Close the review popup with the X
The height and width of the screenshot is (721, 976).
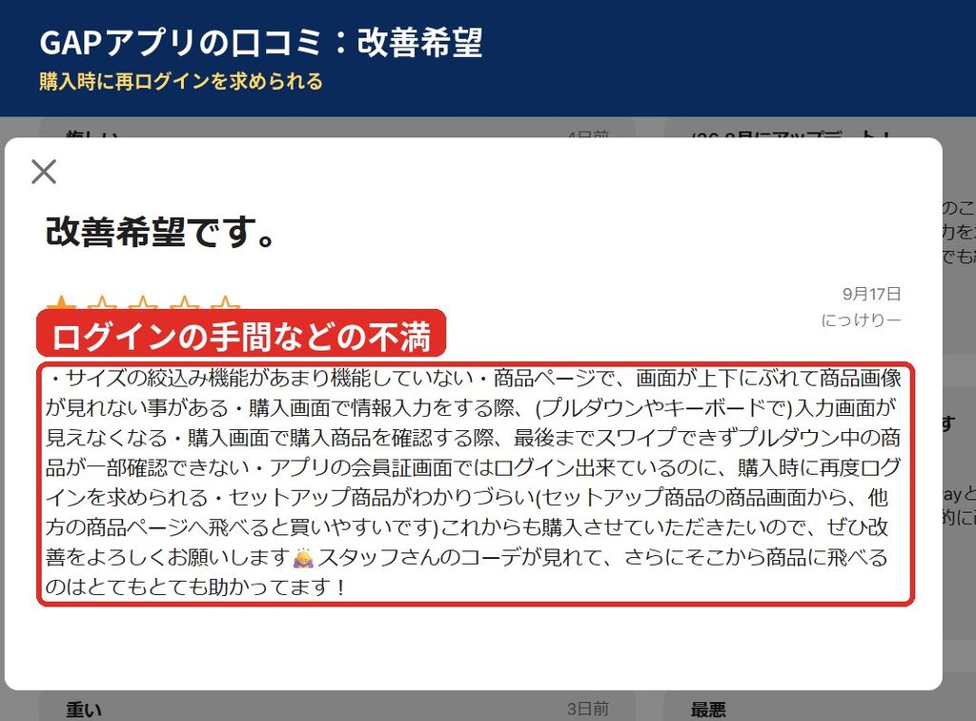pyautogui.click(x=44, y=172)
